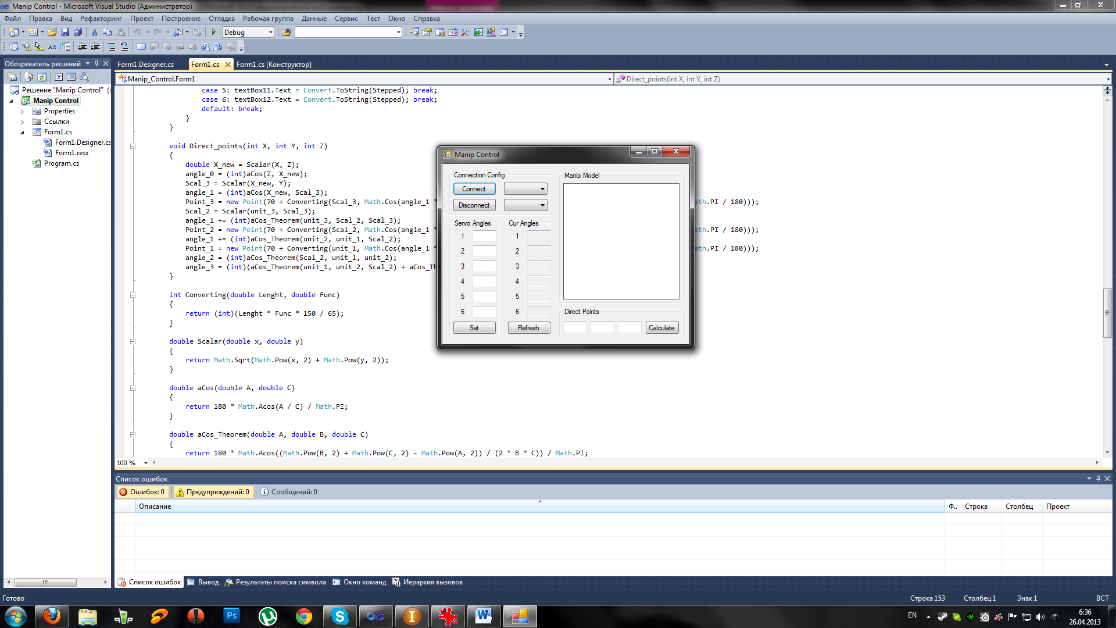Click the Set button under Servo Angles
Viewport: 1116px width, 628px height.
coord(474,328)
